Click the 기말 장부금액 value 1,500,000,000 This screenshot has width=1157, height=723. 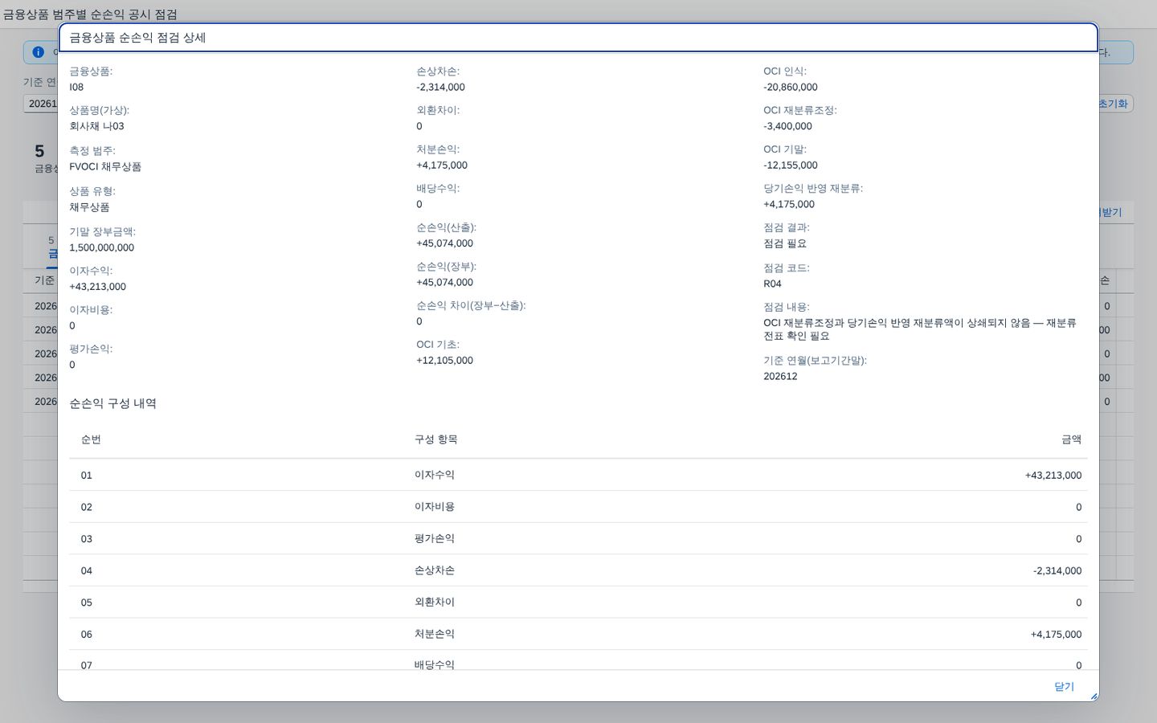click(x=101, y=247)
